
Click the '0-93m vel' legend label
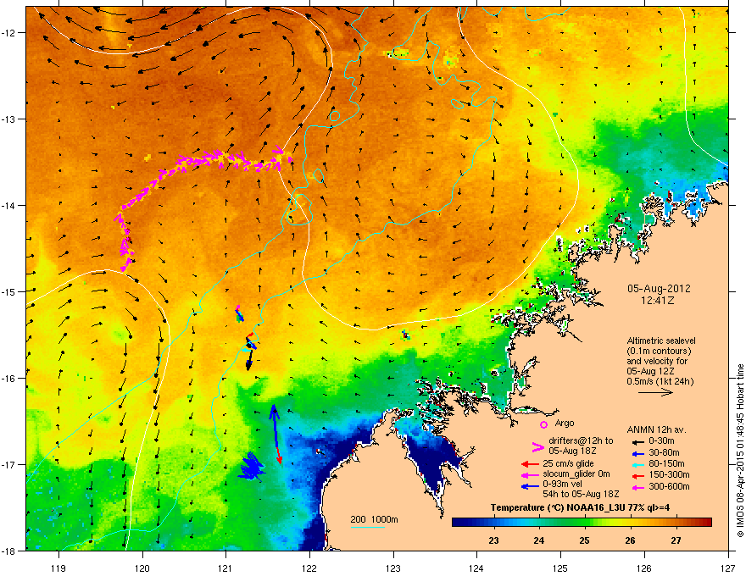(x=562, y=485)
